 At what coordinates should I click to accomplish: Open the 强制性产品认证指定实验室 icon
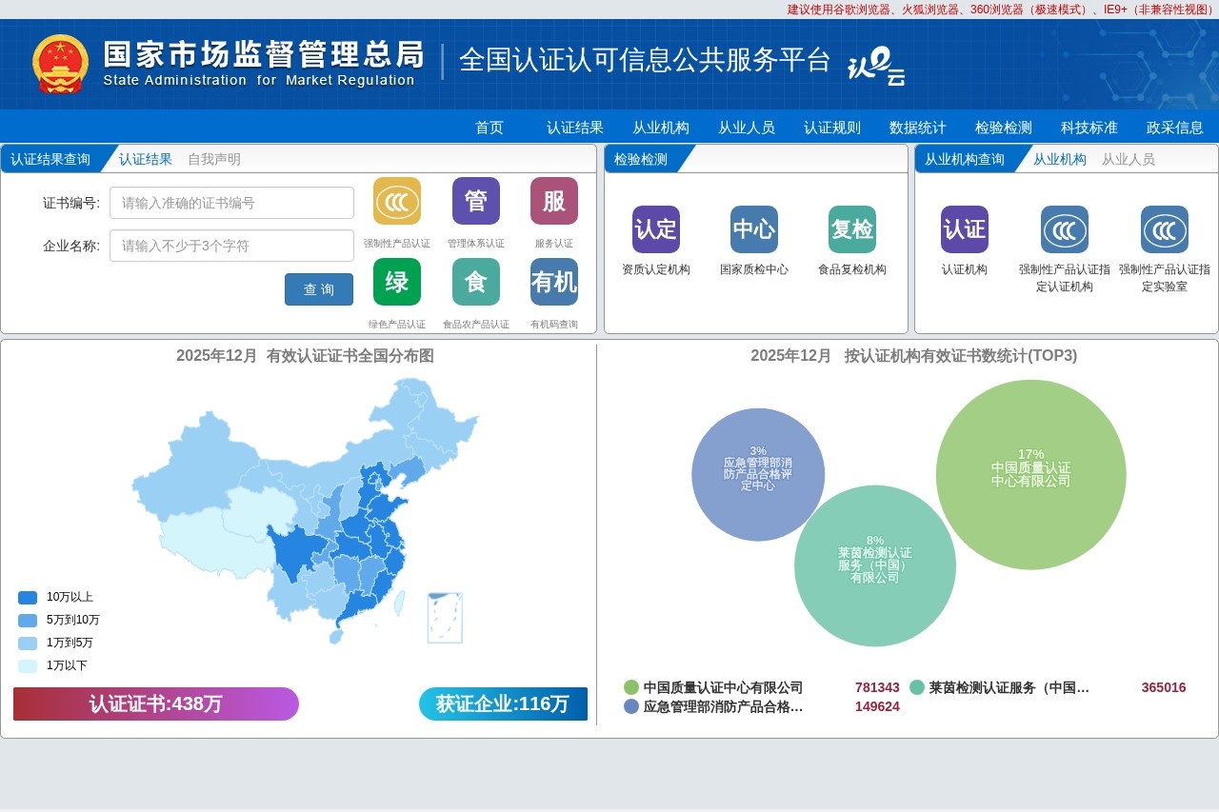click(x=1164, y=229)
